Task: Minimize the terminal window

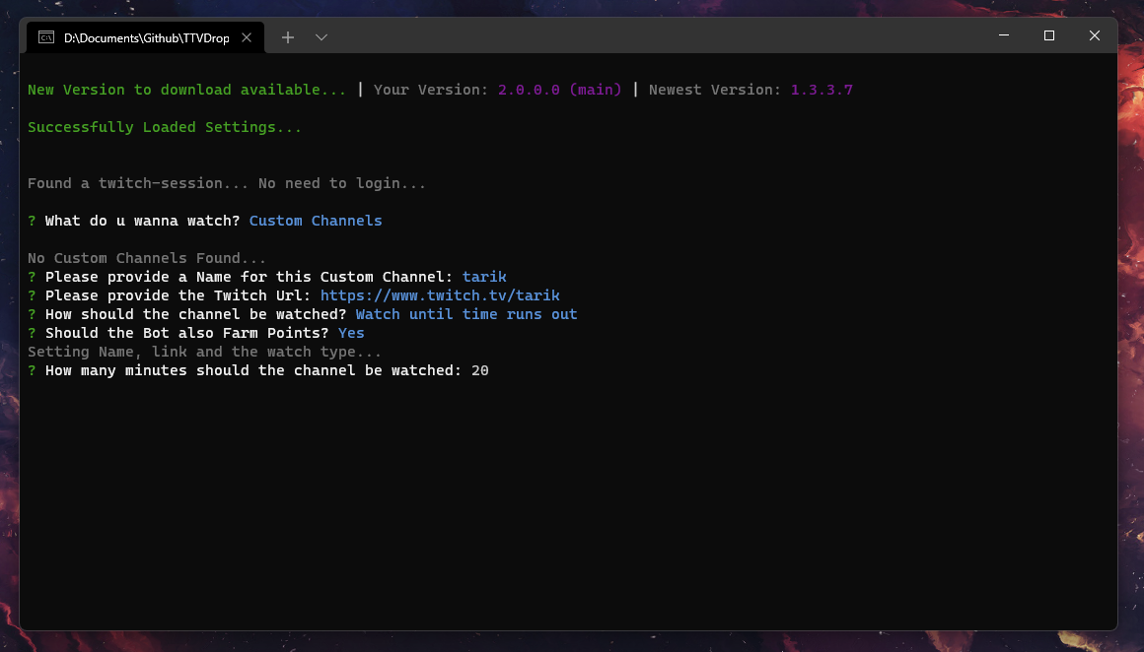Action: [1004, 35]
